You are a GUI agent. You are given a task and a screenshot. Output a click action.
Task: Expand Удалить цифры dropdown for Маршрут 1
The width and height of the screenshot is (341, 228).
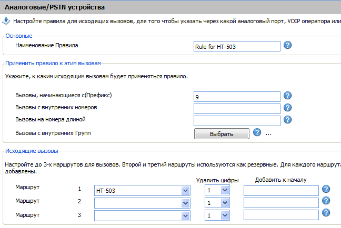(217, 190)
